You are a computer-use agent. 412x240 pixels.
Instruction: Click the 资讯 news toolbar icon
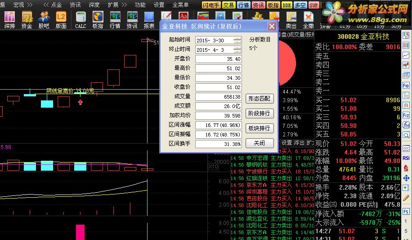click(132, 20)
